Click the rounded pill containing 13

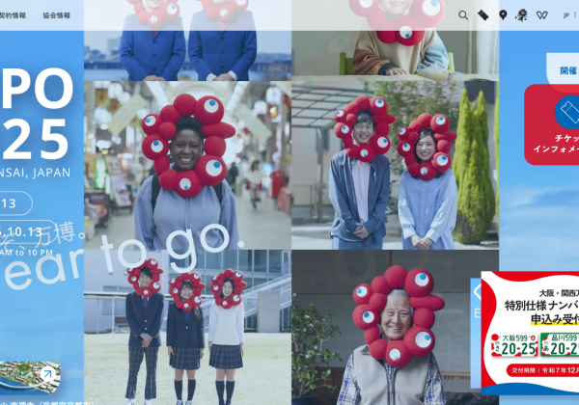click(x=15, y=203)
